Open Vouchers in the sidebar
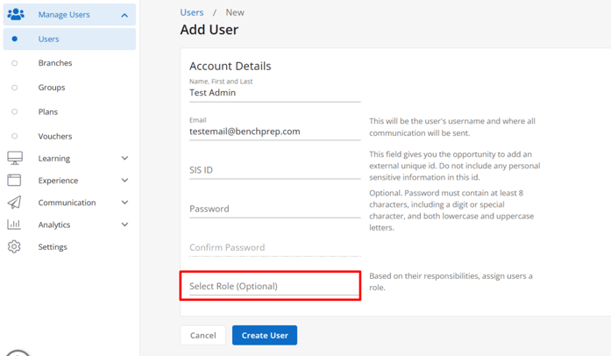 point(55,136)
